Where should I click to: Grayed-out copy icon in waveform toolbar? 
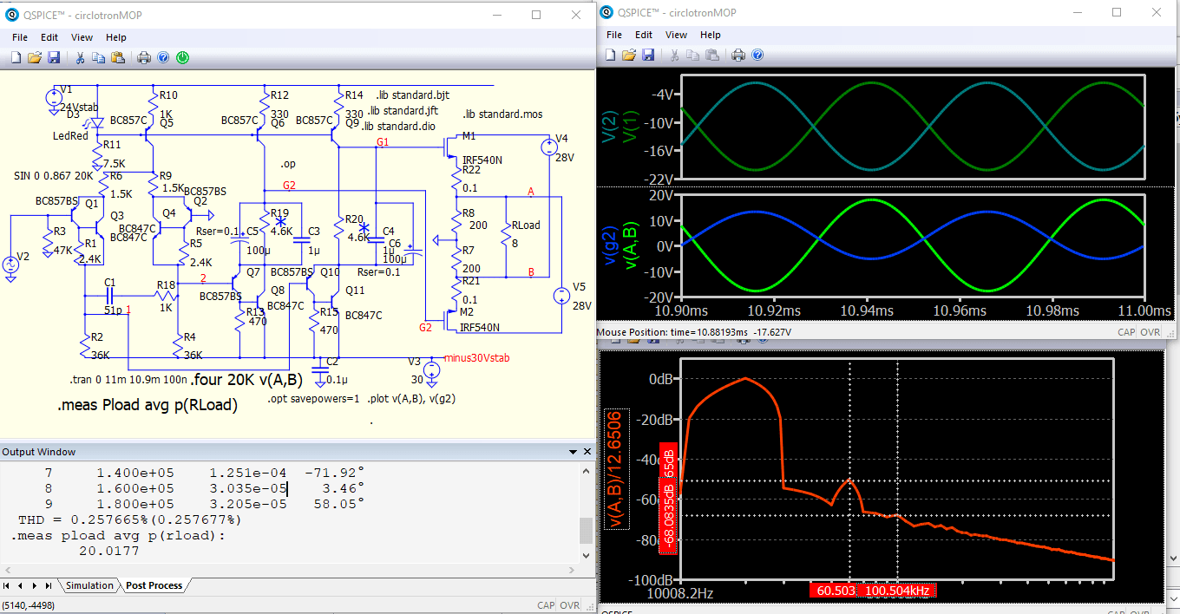pyautogui.click(x=693, y=54)
